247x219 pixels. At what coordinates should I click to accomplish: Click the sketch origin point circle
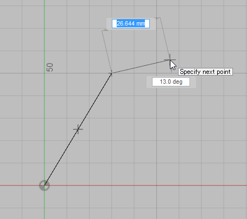45,185
